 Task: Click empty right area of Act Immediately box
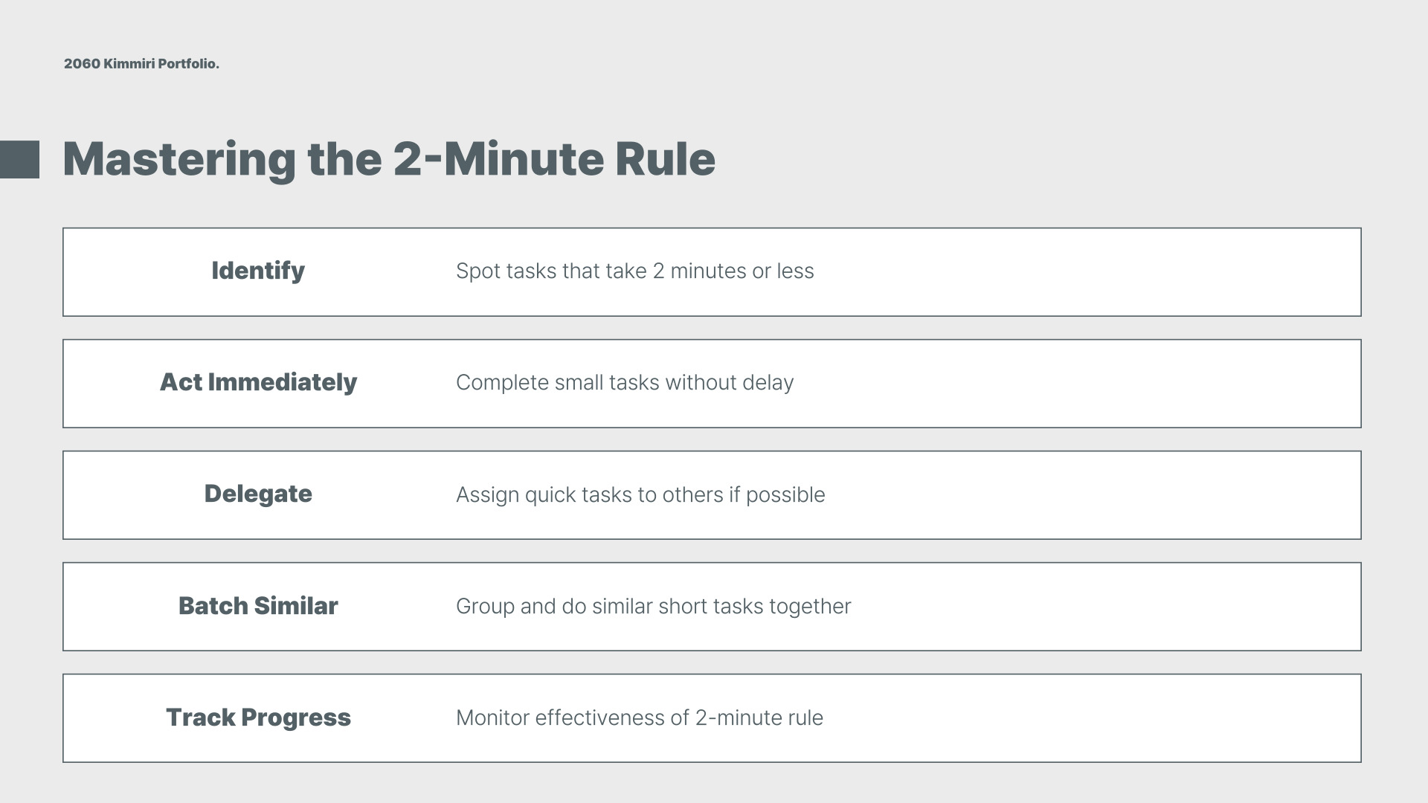tap(1078, 384)
